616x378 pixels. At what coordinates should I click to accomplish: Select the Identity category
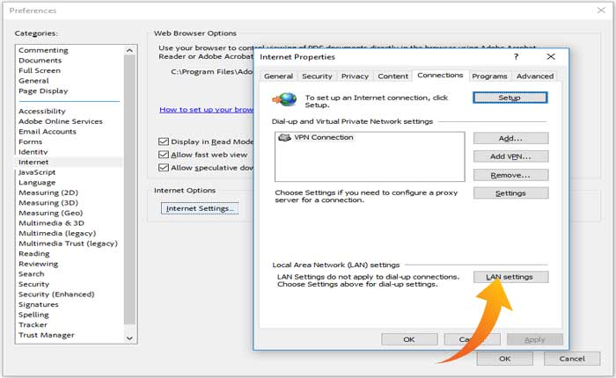tap(33, 152)
